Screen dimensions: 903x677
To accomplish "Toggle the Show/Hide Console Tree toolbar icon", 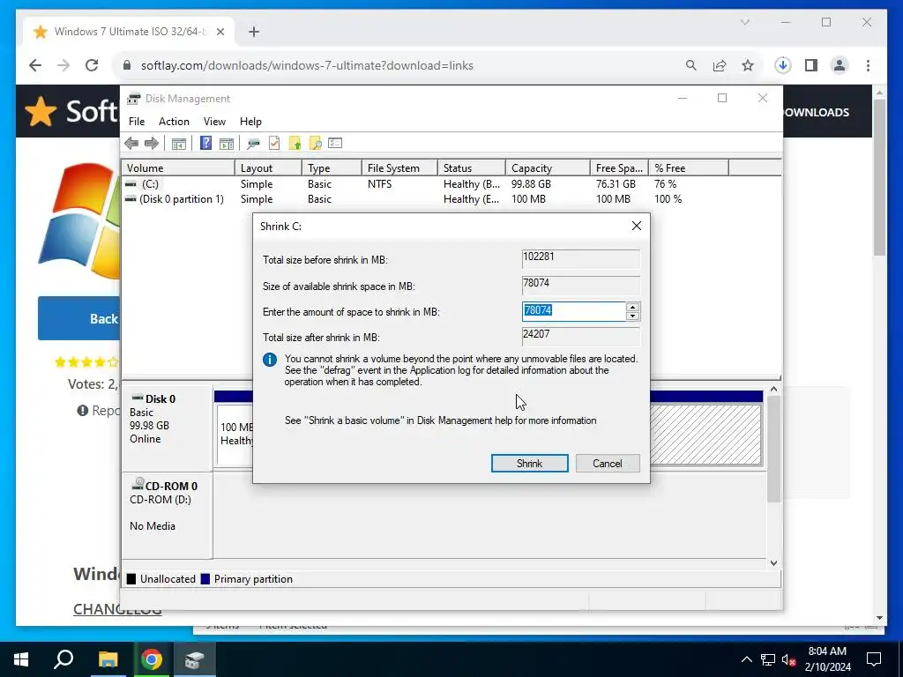I will (x=178, y=144).
